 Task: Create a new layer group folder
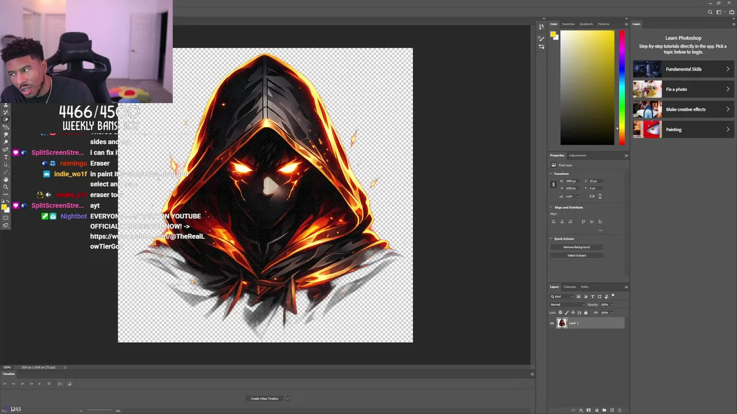604,410
